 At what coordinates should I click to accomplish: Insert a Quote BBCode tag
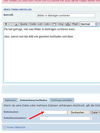pos(24,24)
